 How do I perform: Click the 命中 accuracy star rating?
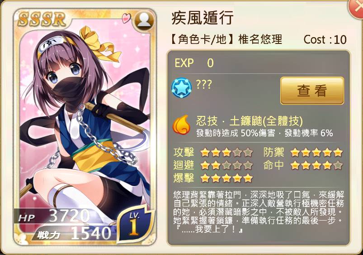316,165
